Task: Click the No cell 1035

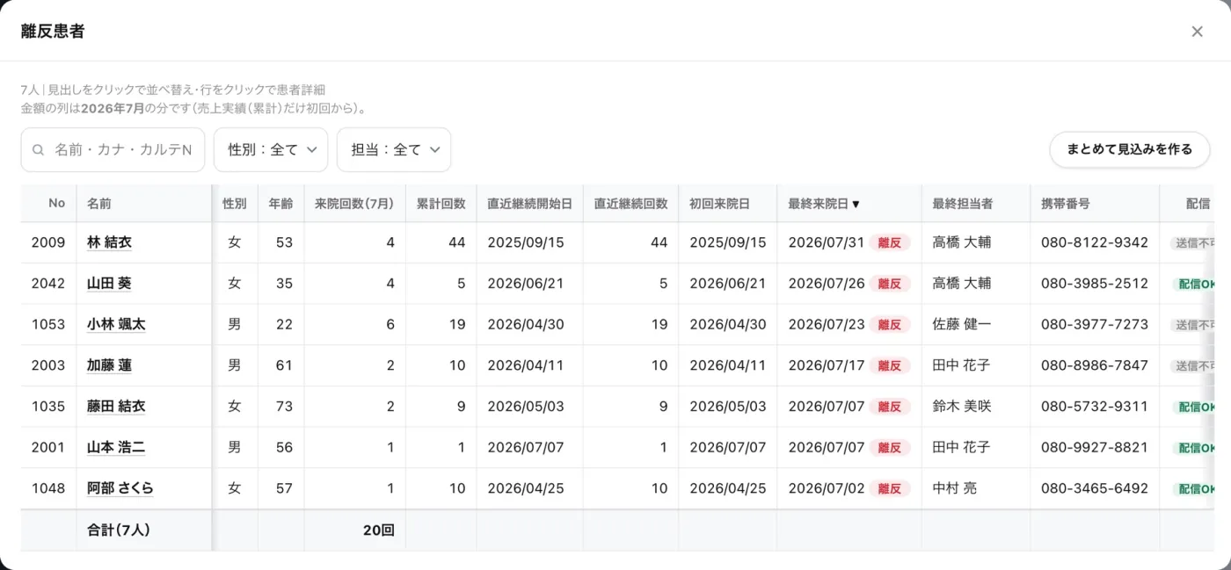Action: coord(48,407)
